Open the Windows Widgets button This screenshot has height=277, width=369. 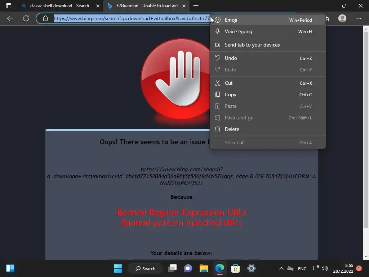pos(10,268)
